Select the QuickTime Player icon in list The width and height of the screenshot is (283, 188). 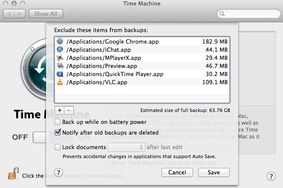60,74
